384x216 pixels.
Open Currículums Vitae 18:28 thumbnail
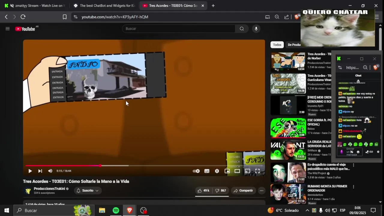click(x=288, y=83)
